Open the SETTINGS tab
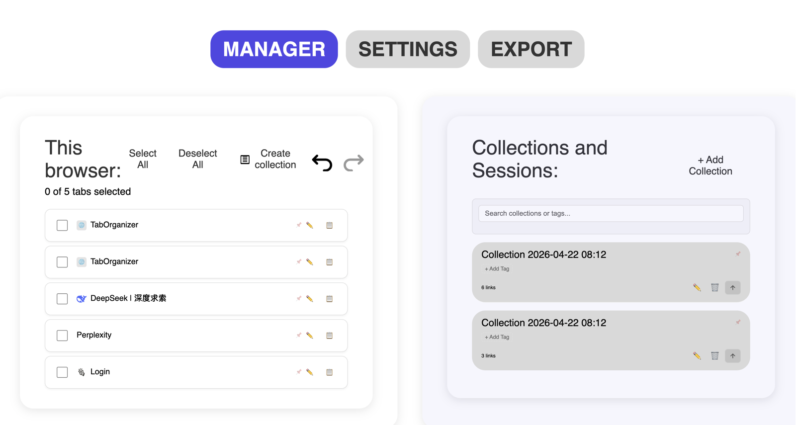This screenshot has height=425, width=796. click(408, 49)
